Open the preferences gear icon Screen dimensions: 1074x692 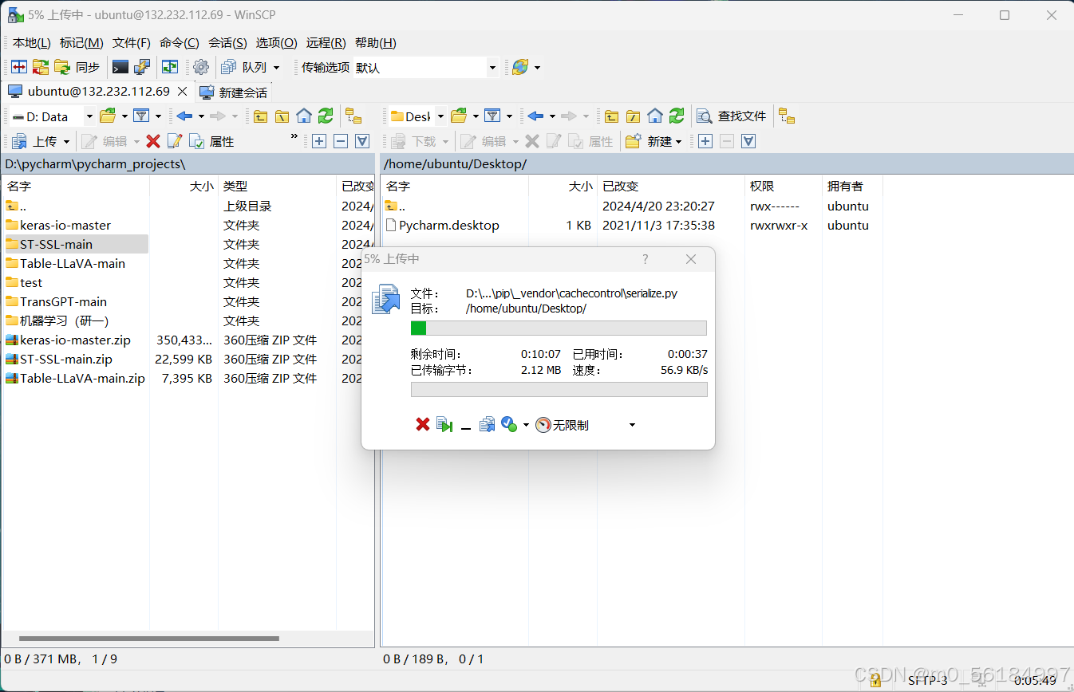point(201,68)
